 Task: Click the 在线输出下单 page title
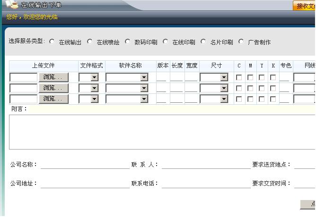(41, 5)
